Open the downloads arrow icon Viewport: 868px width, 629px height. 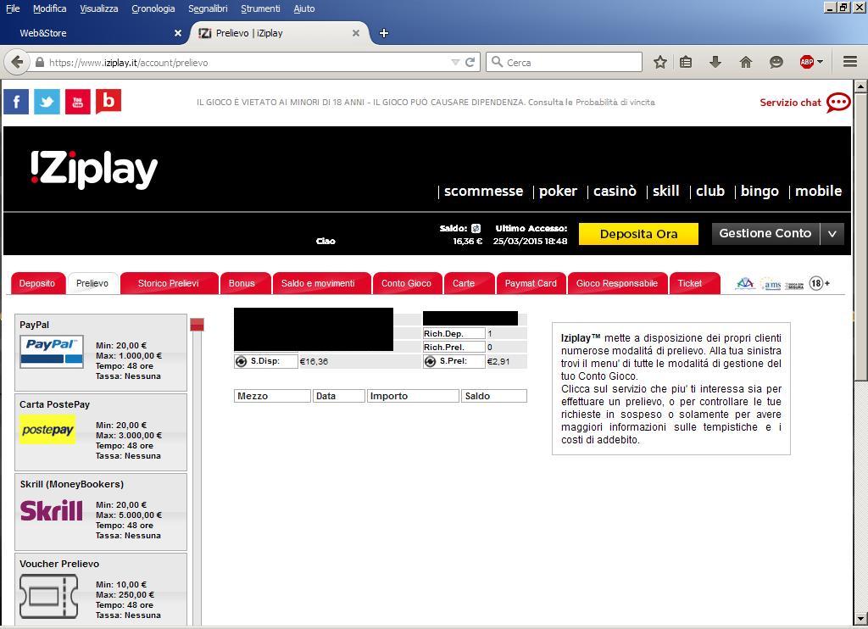point(715,62)
